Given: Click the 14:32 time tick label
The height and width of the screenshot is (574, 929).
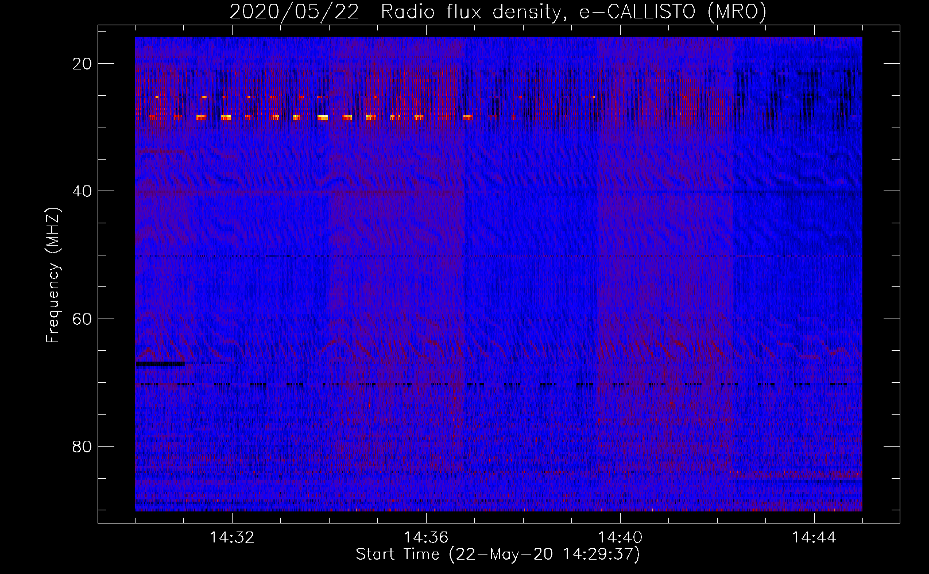Looking at the screenshot, I should tap(232, 538).
